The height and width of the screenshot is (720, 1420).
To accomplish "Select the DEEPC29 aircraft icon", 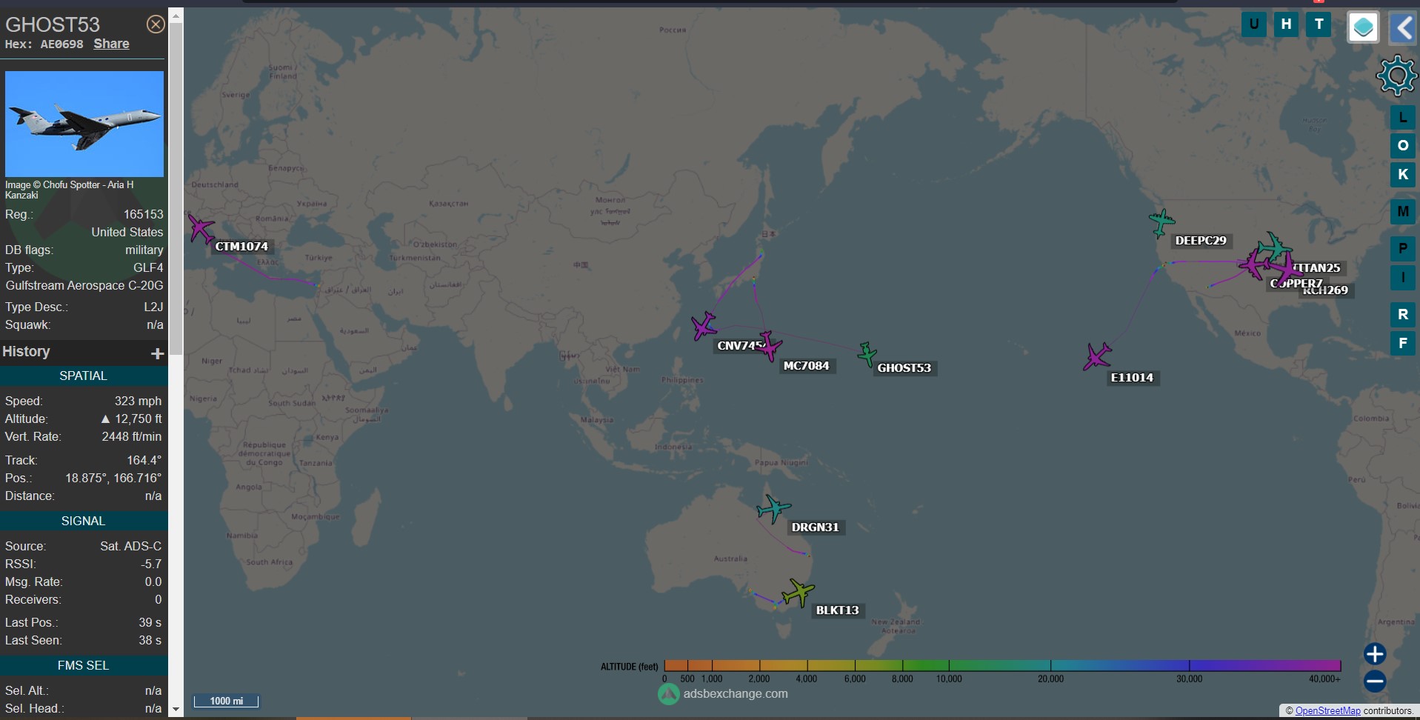I will click(1161, 222).
